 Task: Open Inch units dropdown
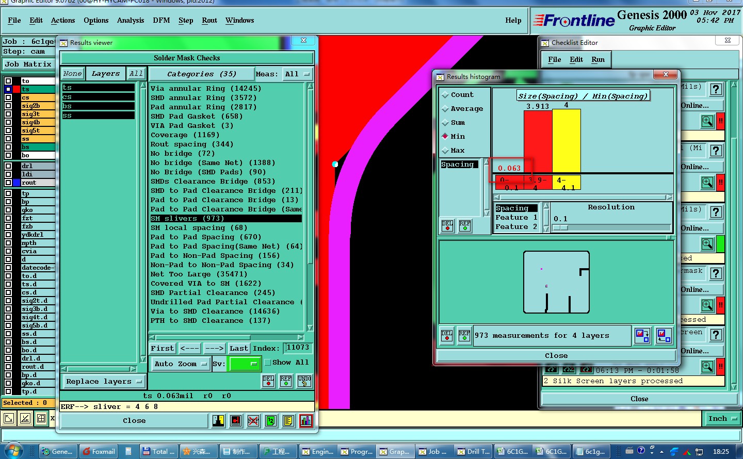tap(722, 419)
